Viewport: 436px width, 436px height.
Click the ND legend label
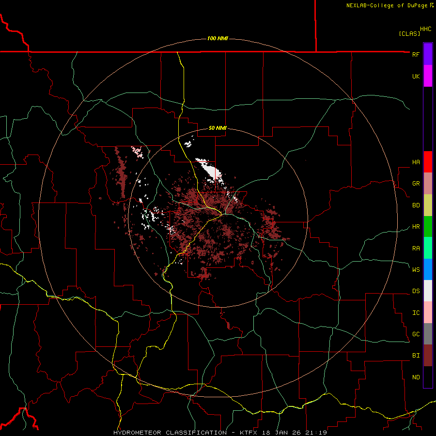[x=416, y=377]
